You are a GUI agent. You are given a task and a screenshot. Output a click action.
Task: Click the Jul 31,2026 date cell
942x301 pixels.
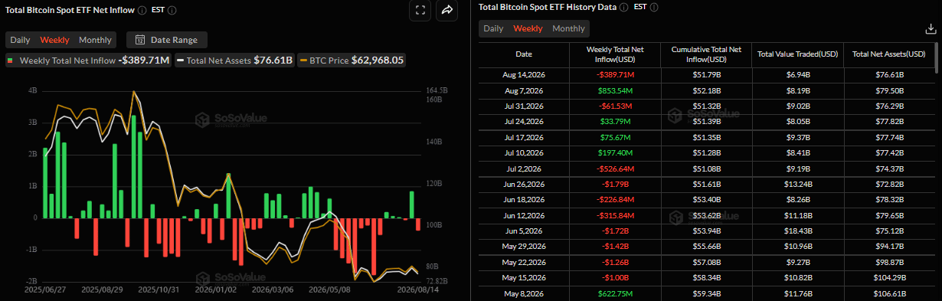(524, 106)
